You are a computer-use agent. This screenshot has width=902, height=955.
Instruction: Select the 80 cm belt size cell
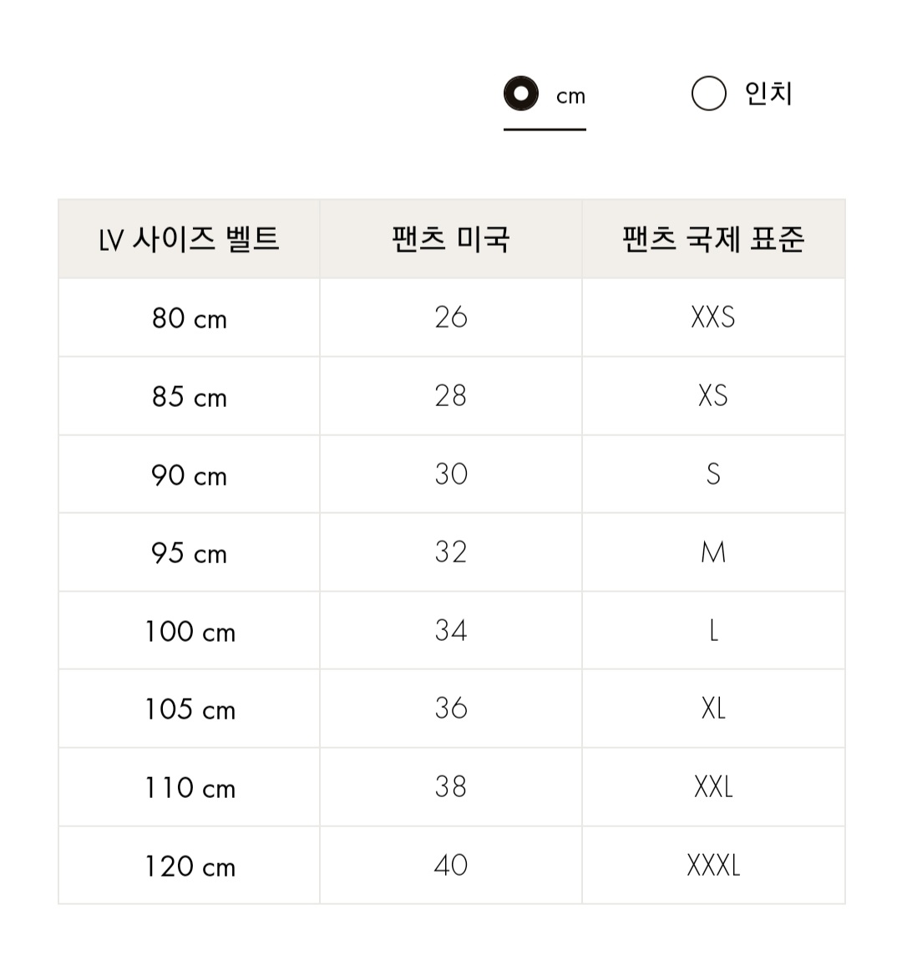190,318
